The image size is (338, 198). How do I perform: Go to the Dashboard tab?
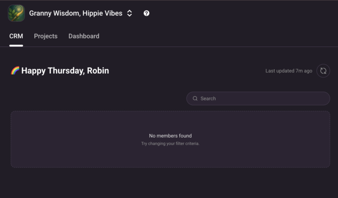(x=84, y=36)
